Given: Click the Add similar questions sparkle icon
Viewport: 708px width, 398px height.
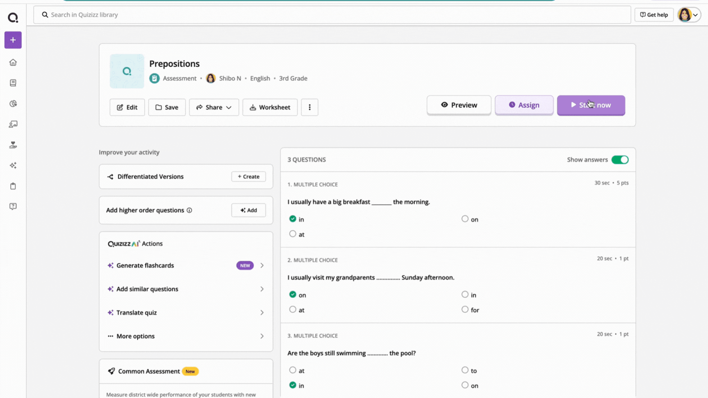Looking at the screenshot, I should (x=111, y=289).
